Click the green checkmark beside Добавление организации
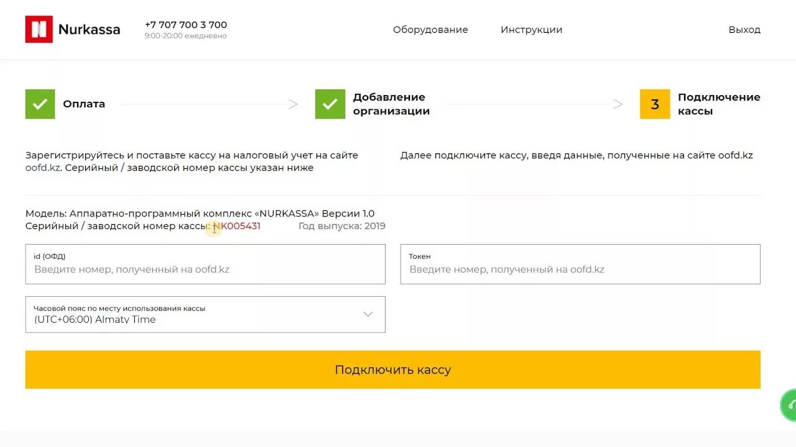This screenshot has height=447, width=796. tap(330, 104)
